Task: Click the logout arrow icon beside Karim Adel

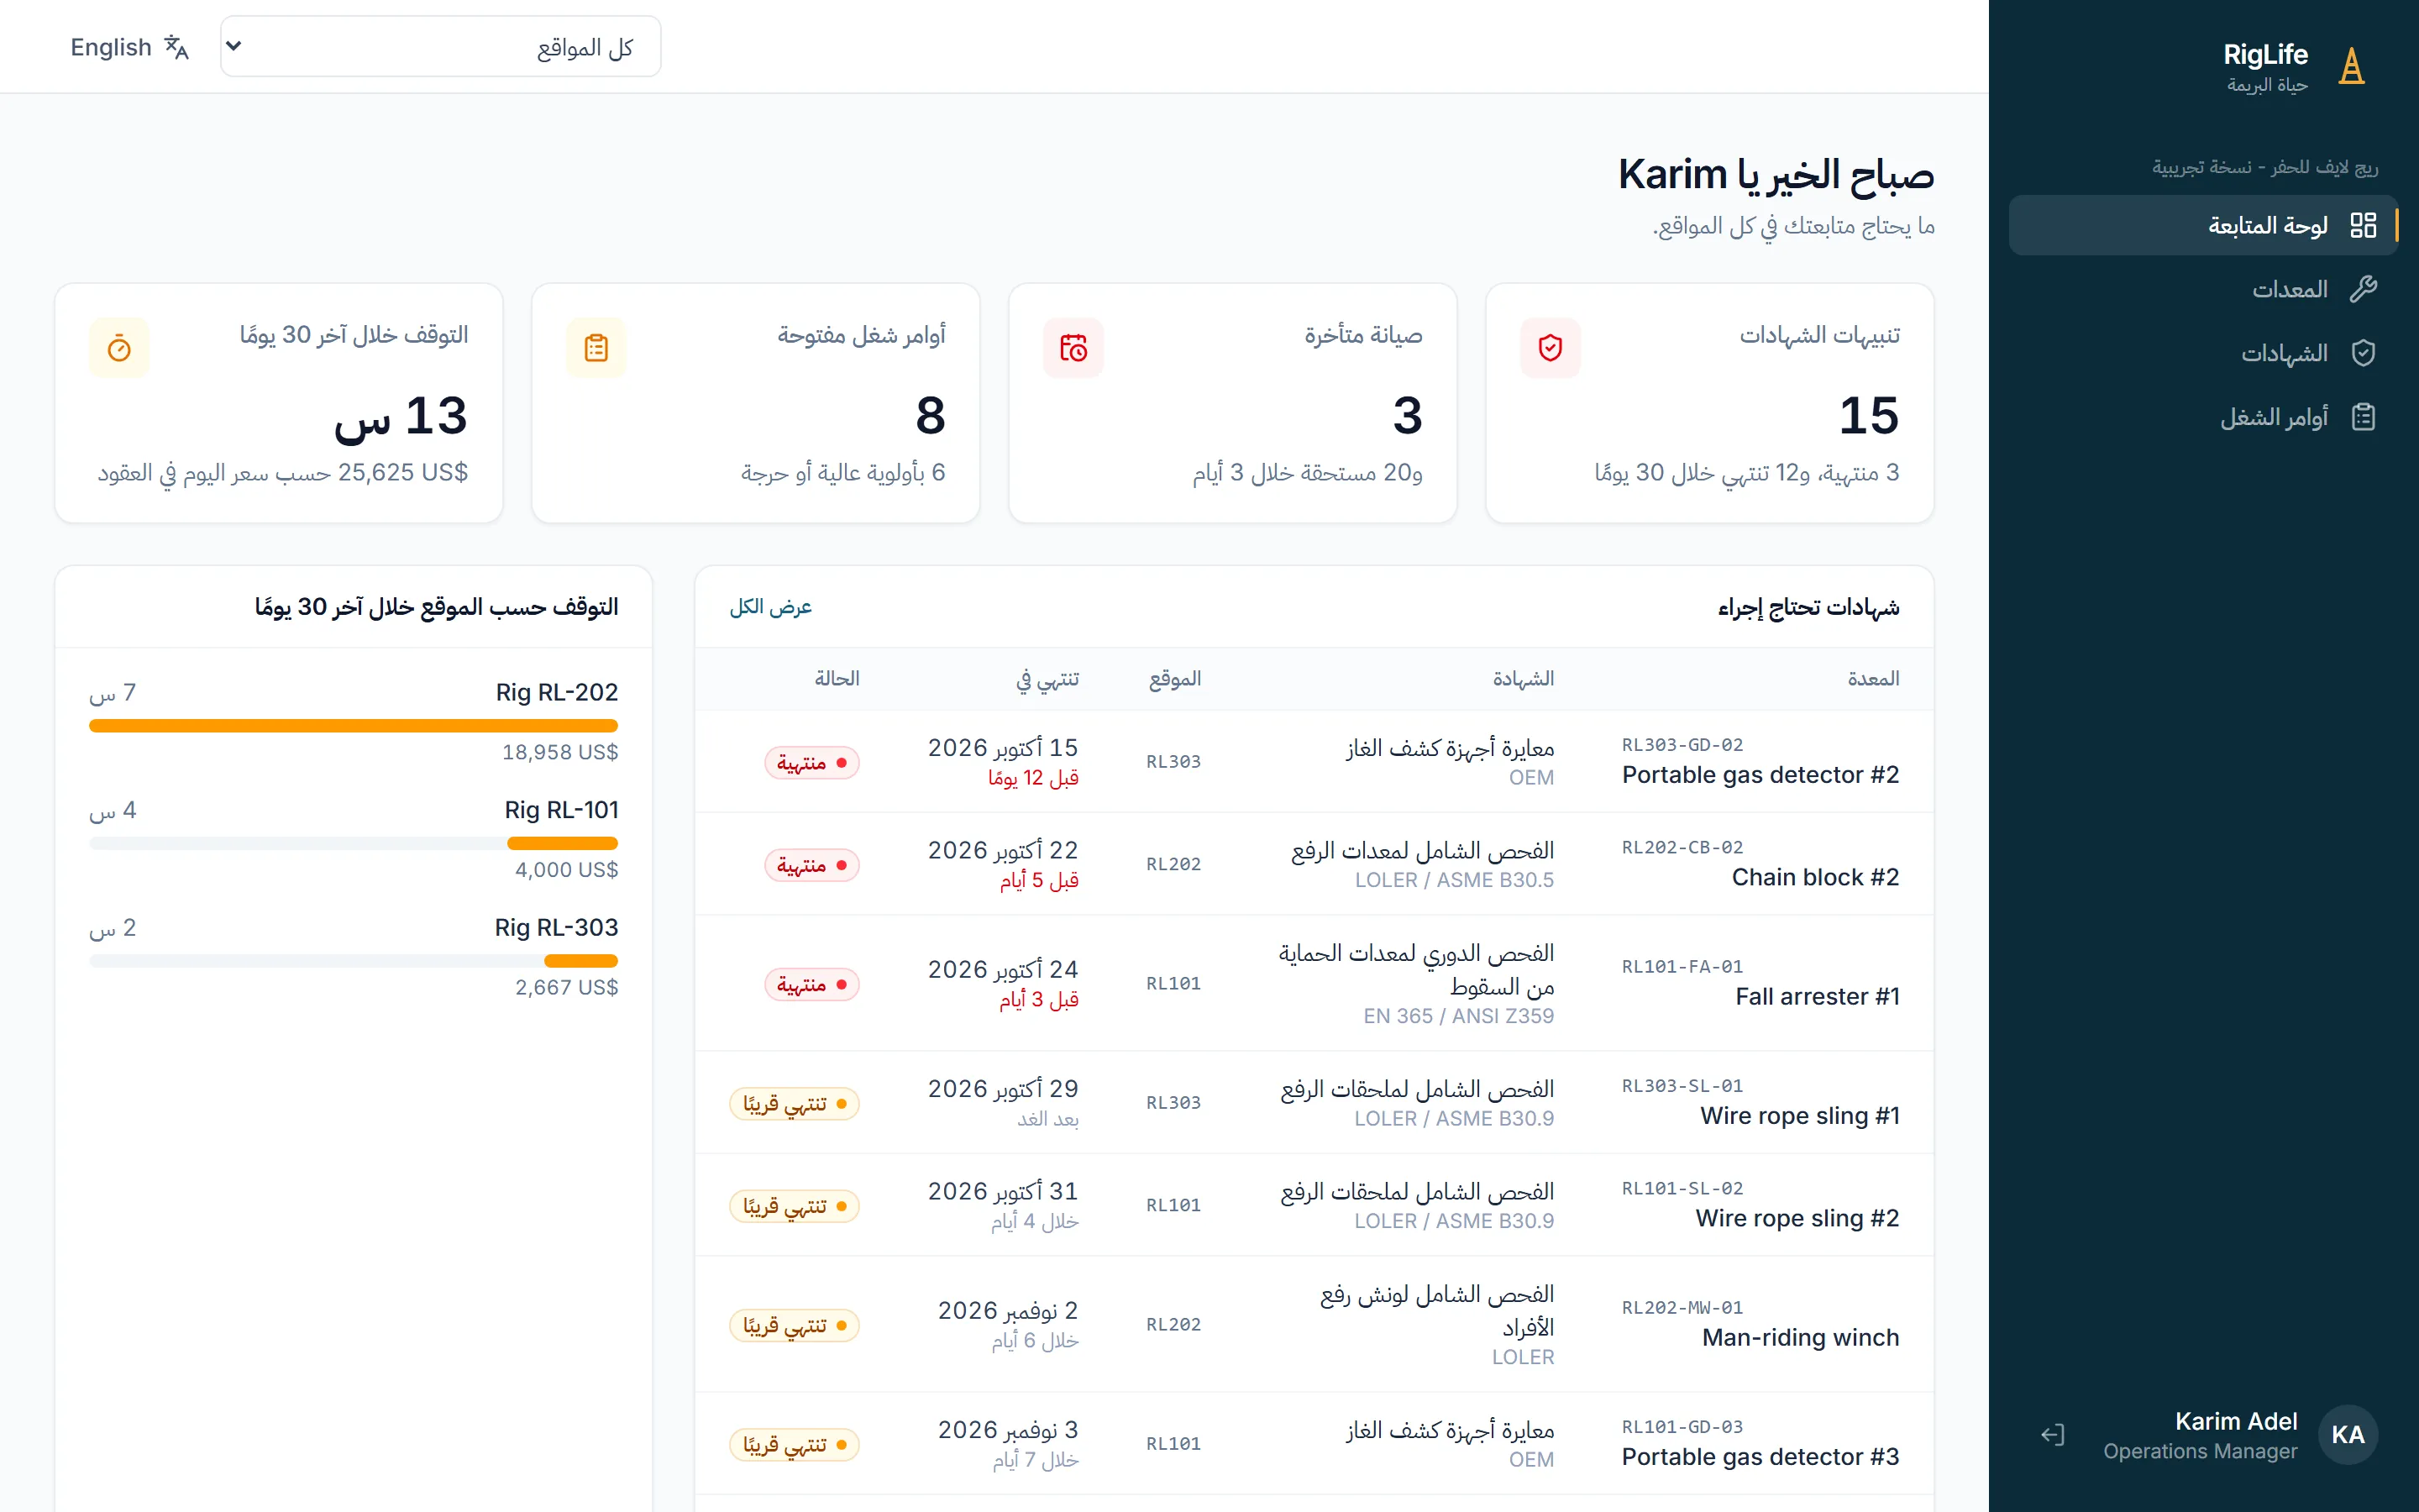Action: click(2052, 1435)
